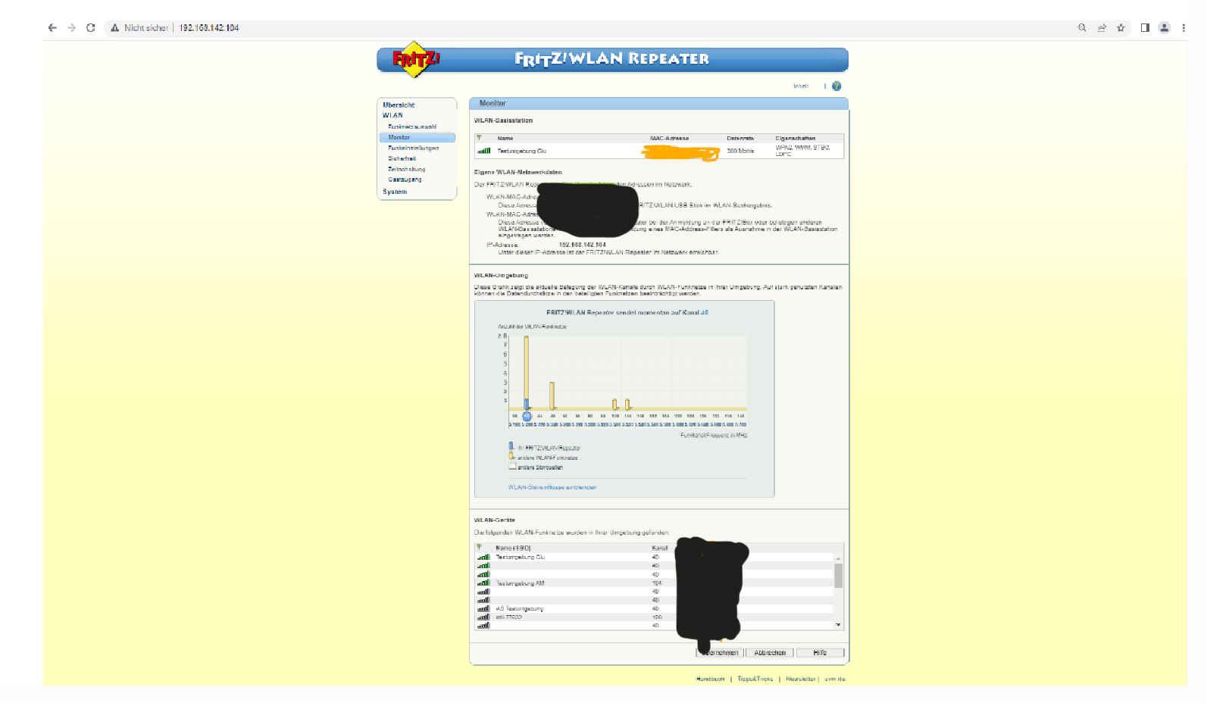Screen dimensions: 1207x703
Task: Click blue legend swatch for FRITZ!WLAN Repeater
Action: point(511,446)
